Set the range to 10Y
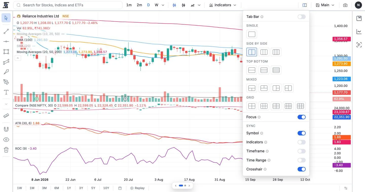The height and width of the screenshot is (192, 365). (x=106, y=188)
